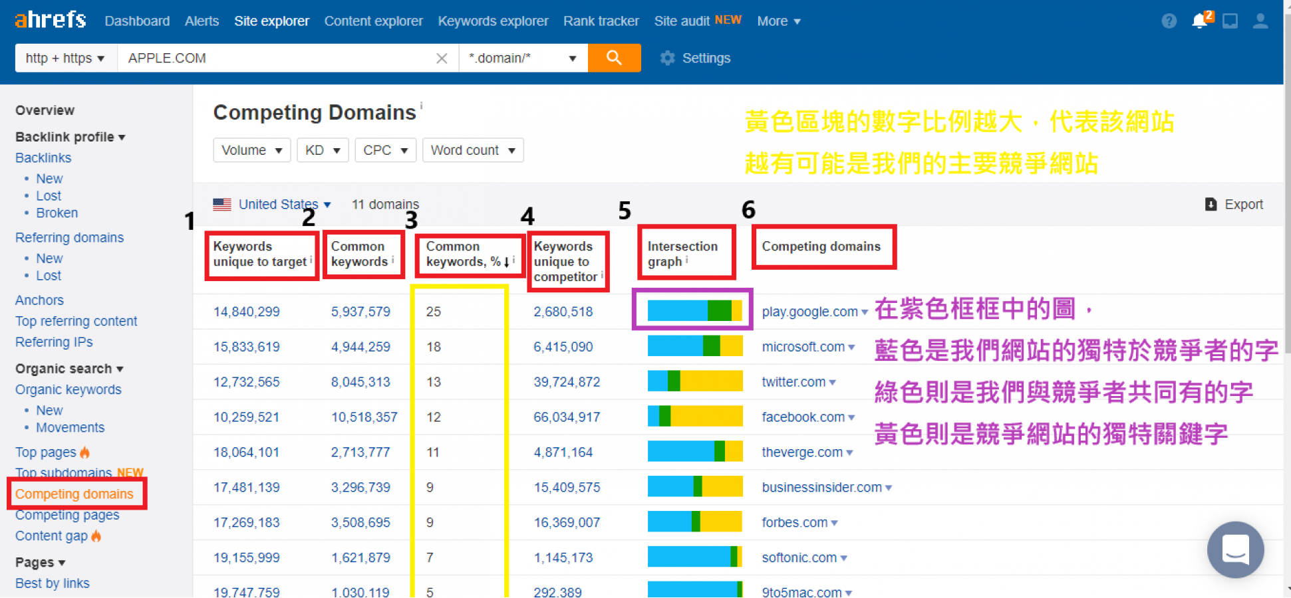
Task: Click the screen icon next to the bell
Action: 1230,21
